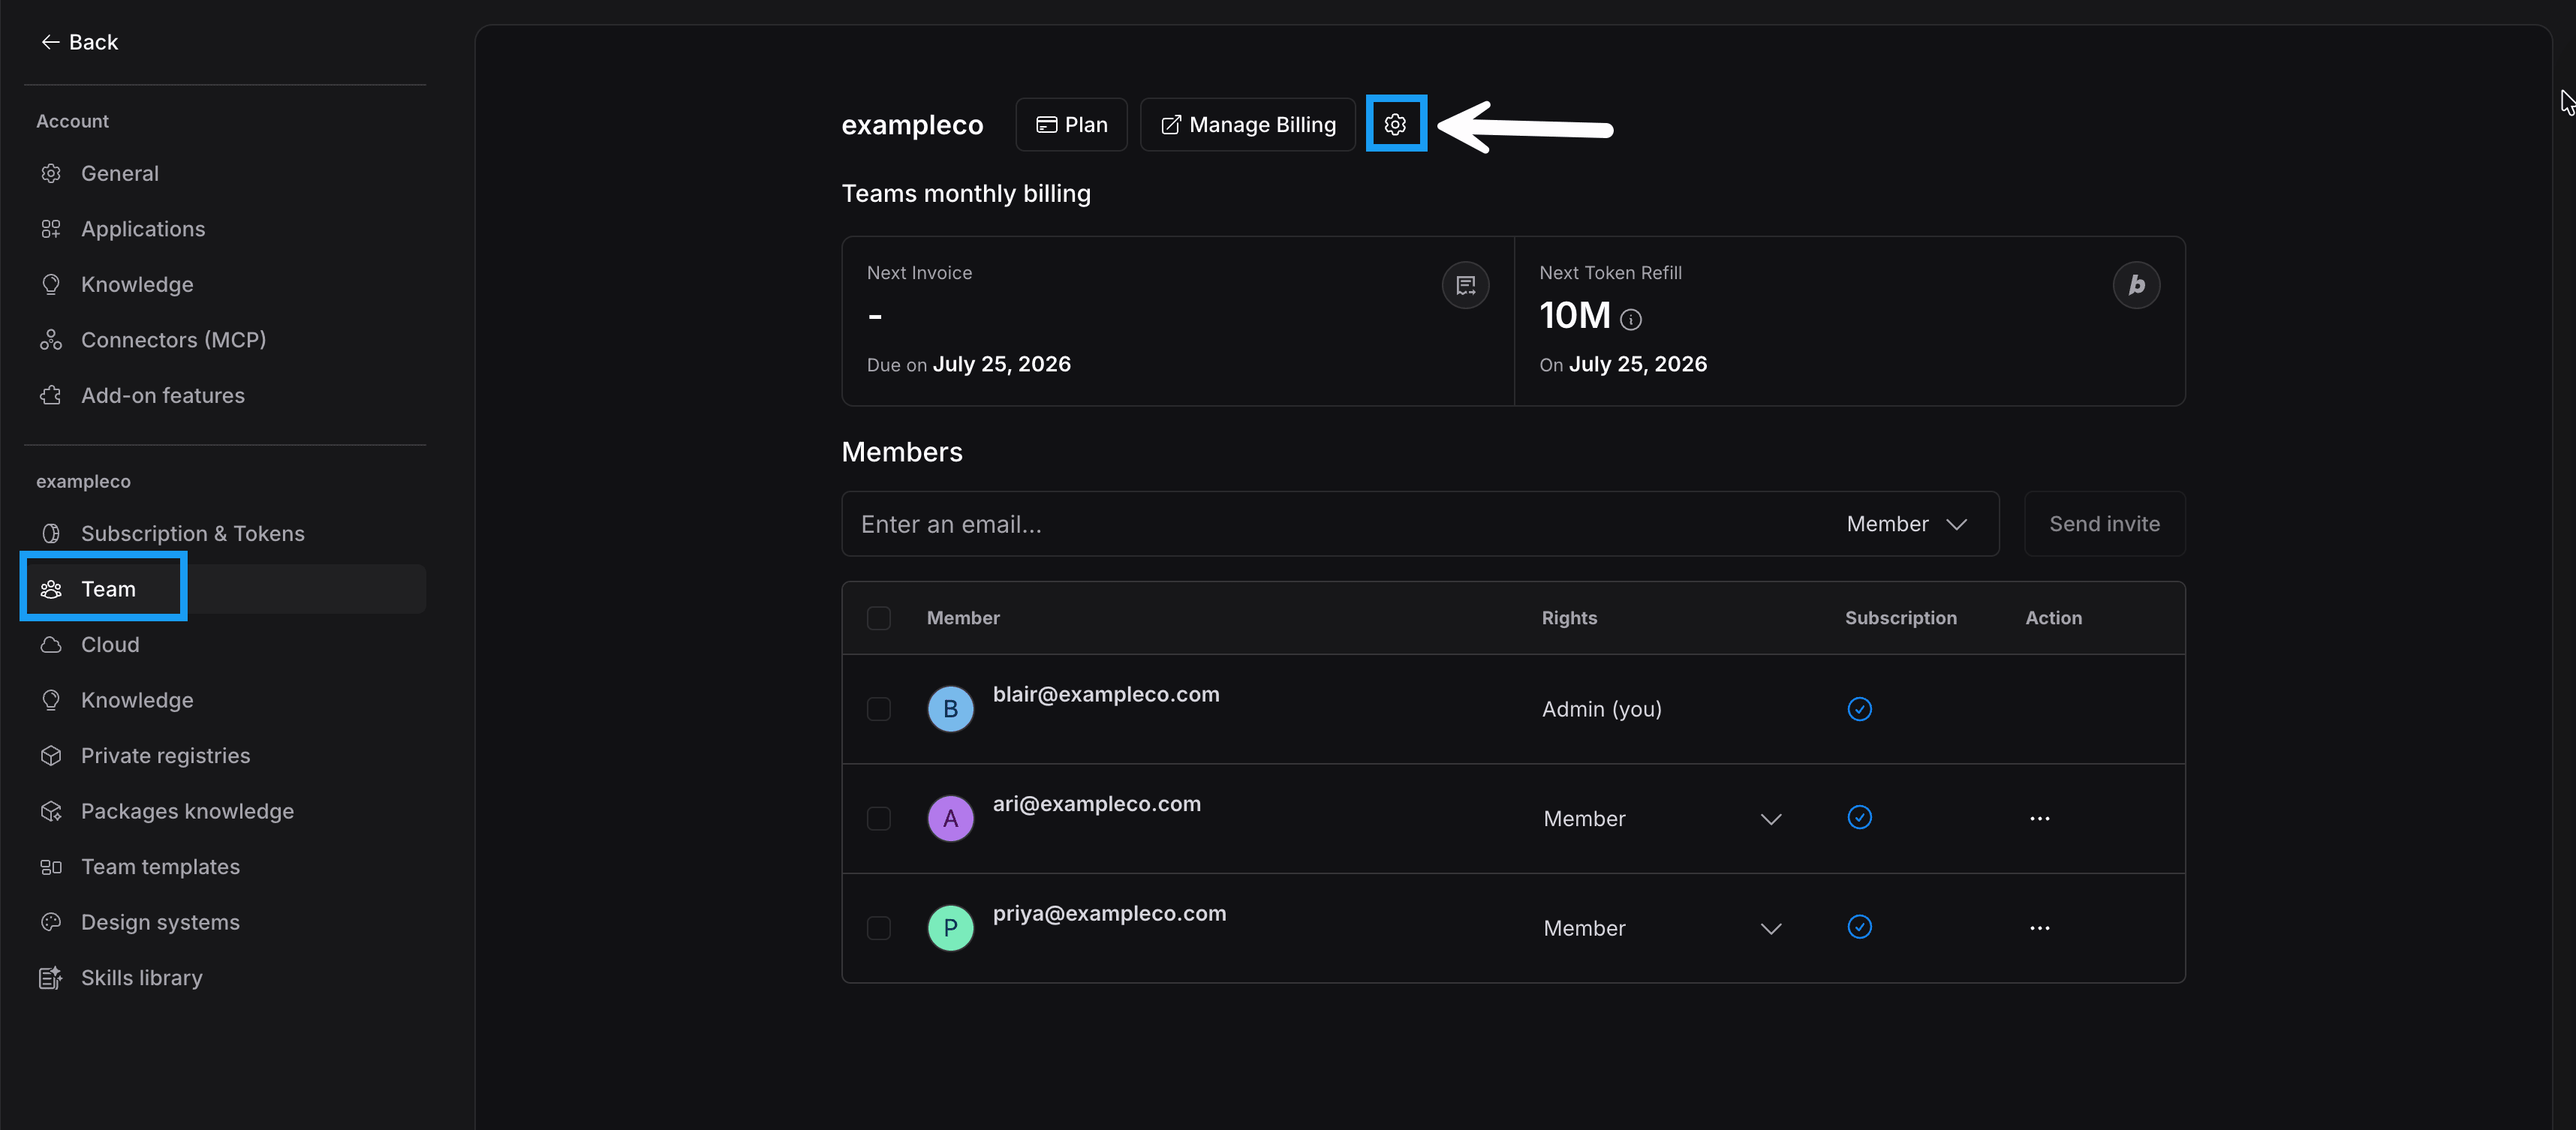Open Team templates page
Viewport: 2576px width, 1130px height.
click(225, 866)
